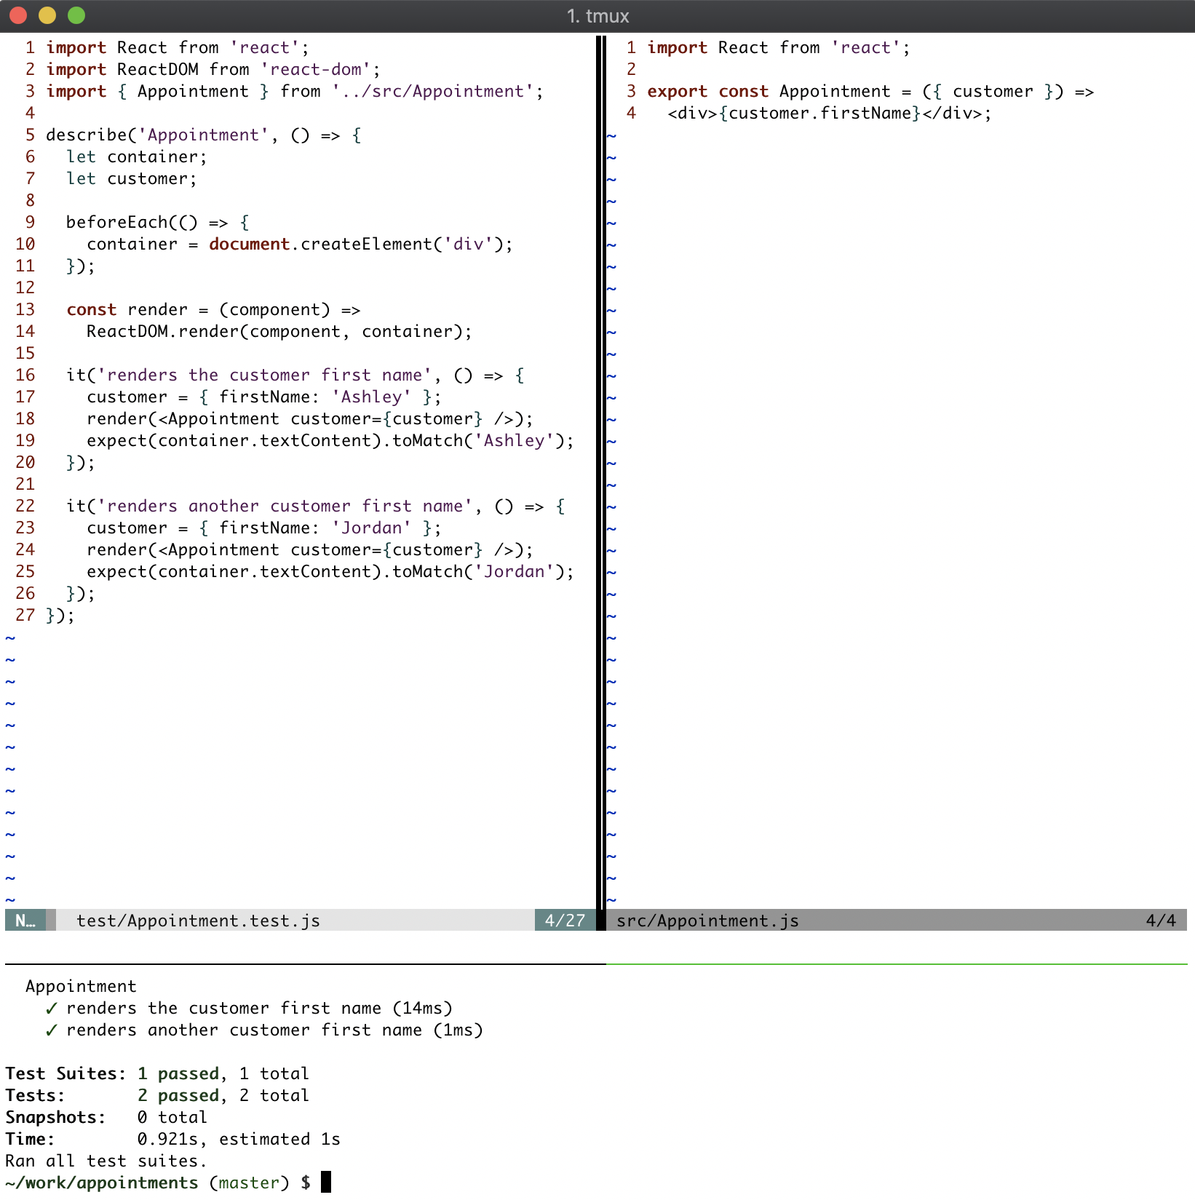Viewport: 1195px width, 1200px height.
Task: Click the 4/4 line position indicator
Action: (x=1161, y=921)
